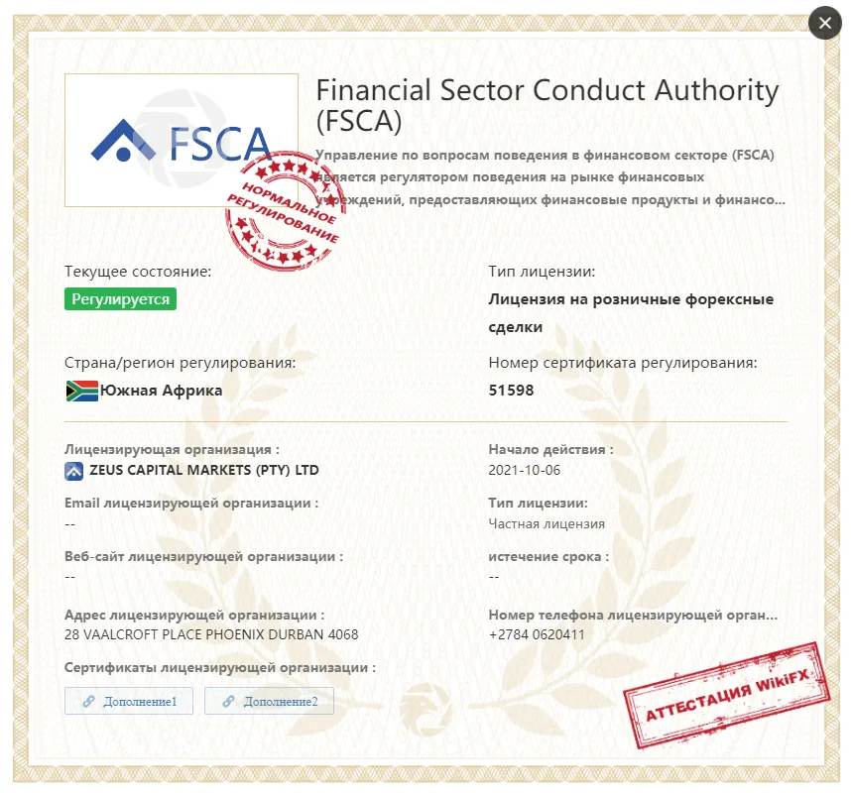This screenshot has width=852, height=793.
Task: Click the truncated FSCA description text
Action: pyautogui.click(x=550, y=177)
